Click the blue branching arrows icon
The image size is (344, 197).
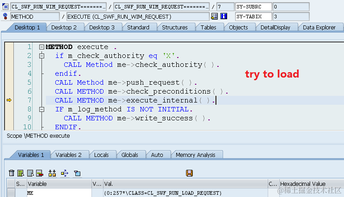pyautogui.click(x=65, y=173)
